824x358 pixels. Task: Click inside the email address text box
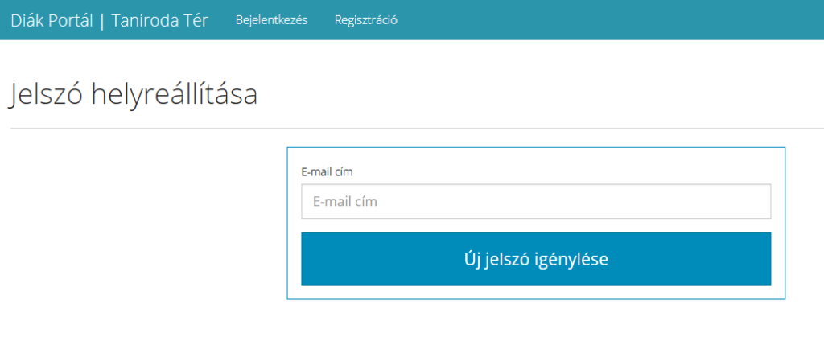coord(536,202)
